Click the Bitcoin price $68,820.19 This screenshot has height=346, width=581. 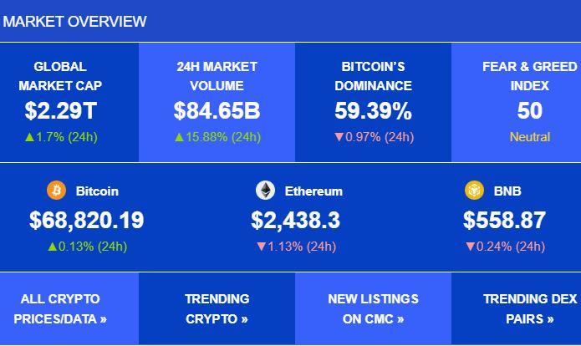pyautogui.click(x=87, y=221)
